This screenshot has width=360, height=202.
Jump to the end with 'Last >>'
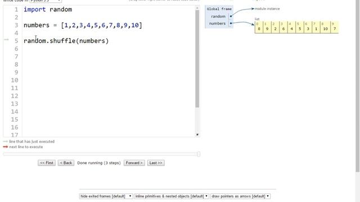pyautogui.click(x=156, y=163)
